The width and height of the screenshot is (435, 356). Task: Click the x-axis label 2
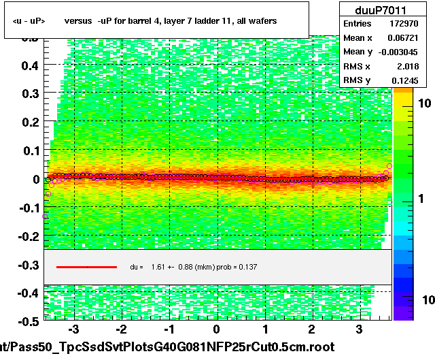click(x=312, y=329)
